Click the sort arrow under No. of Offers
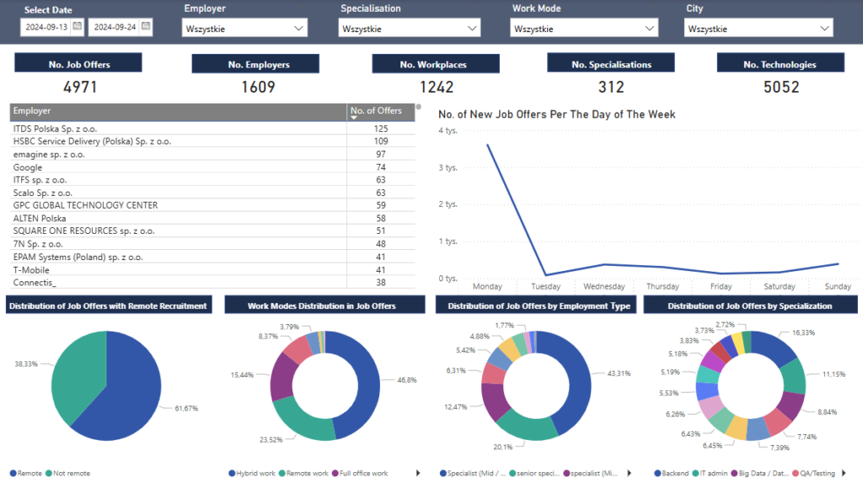The image size is (863, 483). click(x=353, y=119)
